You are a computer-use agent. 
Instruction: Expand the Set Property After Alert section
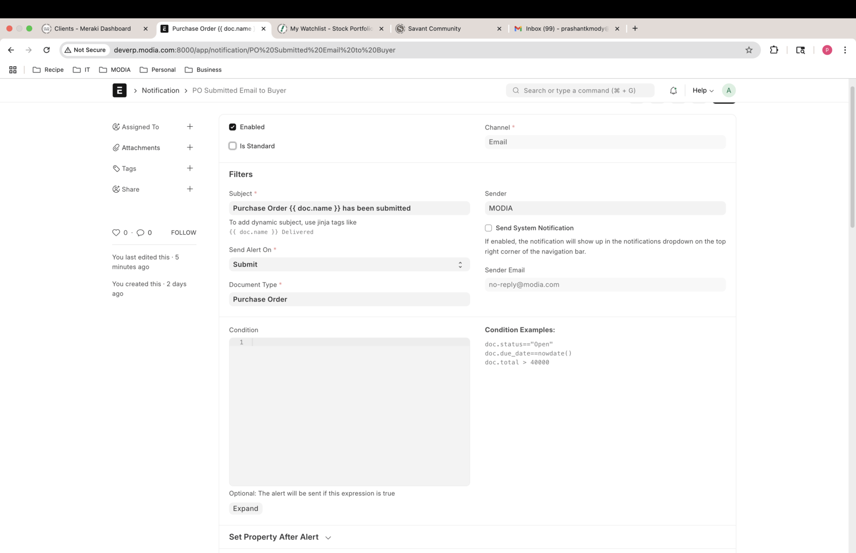(280, 537)
